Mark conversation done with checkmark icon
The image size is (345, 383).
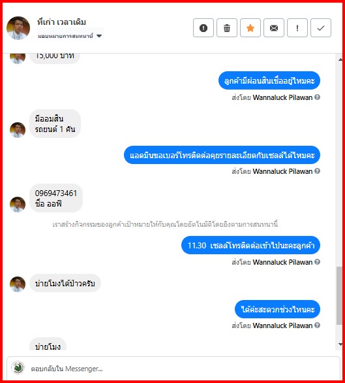(x=321, y=28)
